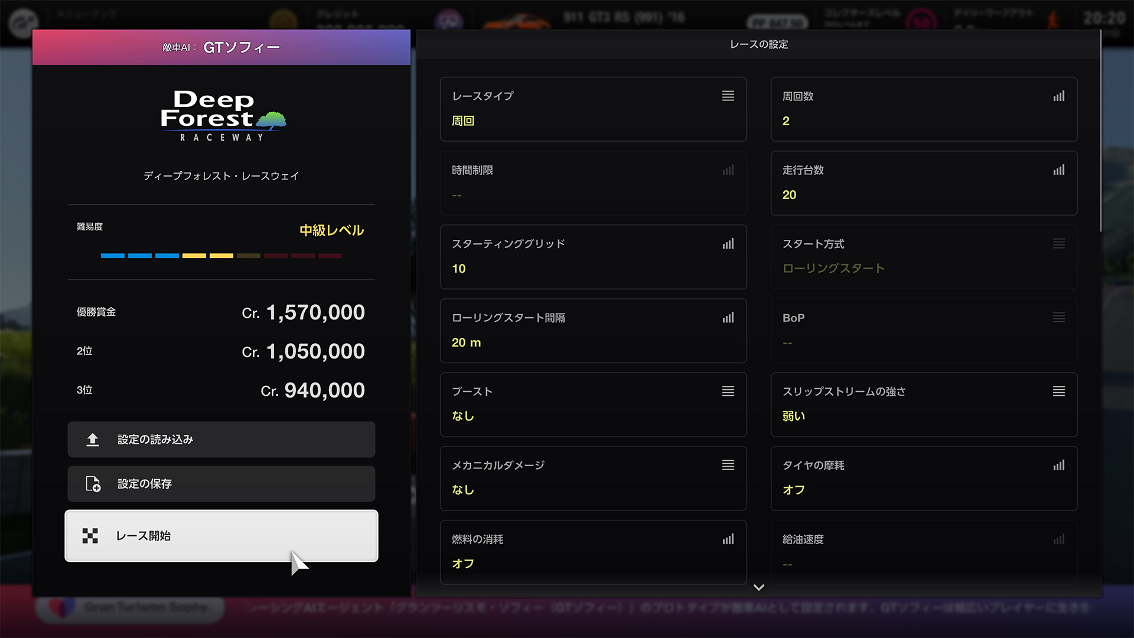The width and height of the screenshot is (1134, 638).
Task: Open the ローリングスタート間隔 selector showing 20 m
Action: pos(593,331)
